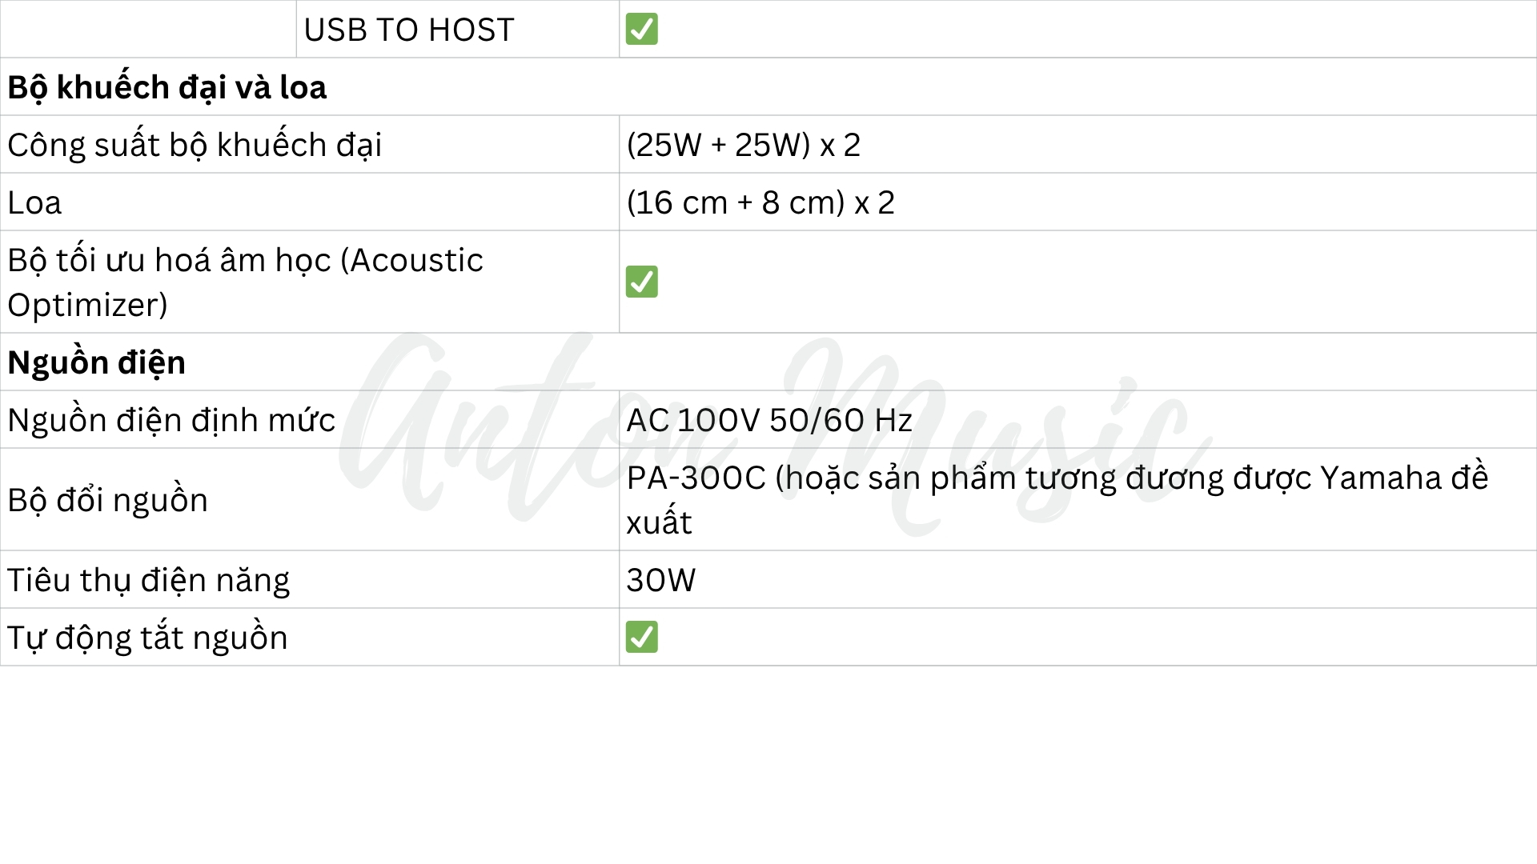Click the (16 cm + 8 cm) x 2 value
Viewport: 1537px width, 864px height.
760,202
